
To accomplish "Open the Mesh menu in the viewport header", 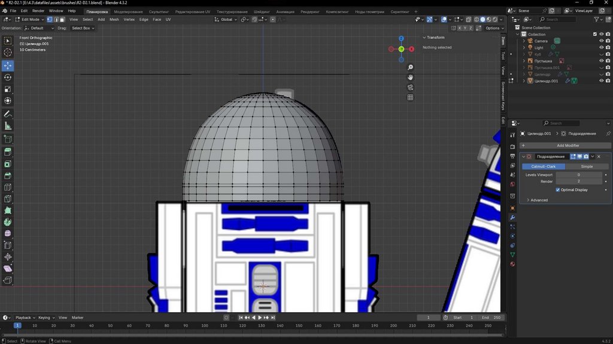I will [x=114, y=19].
